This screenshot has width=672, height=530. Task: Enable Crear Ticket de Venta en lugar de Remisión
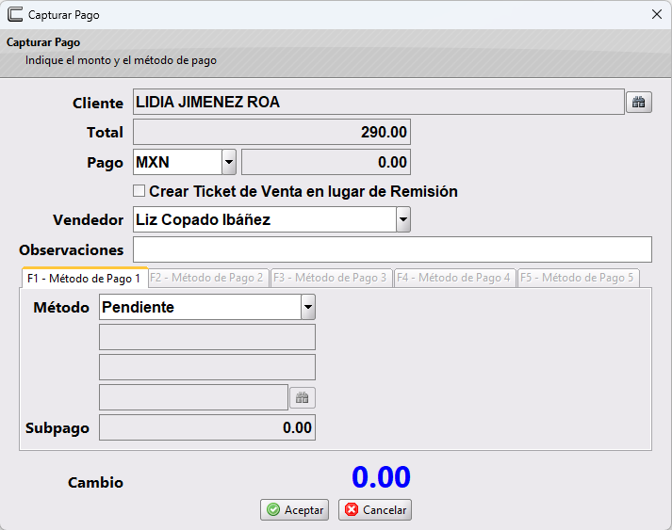139,191
